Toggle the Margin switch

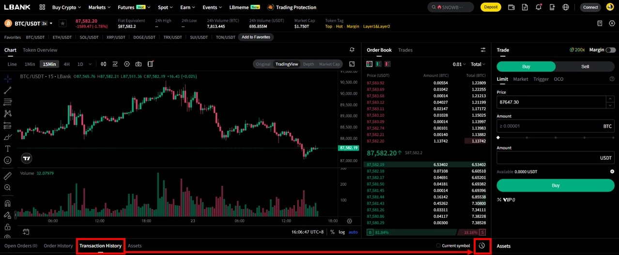(611, 50)
